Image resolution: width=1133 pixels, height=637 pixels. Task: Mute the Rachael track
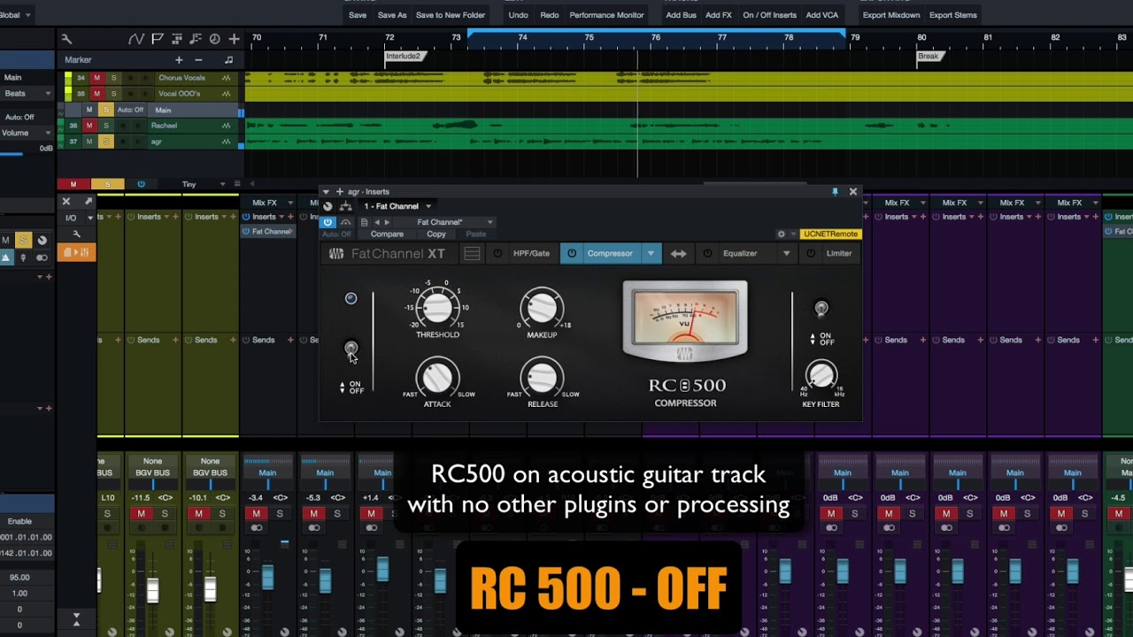click(x=89, y=126)
